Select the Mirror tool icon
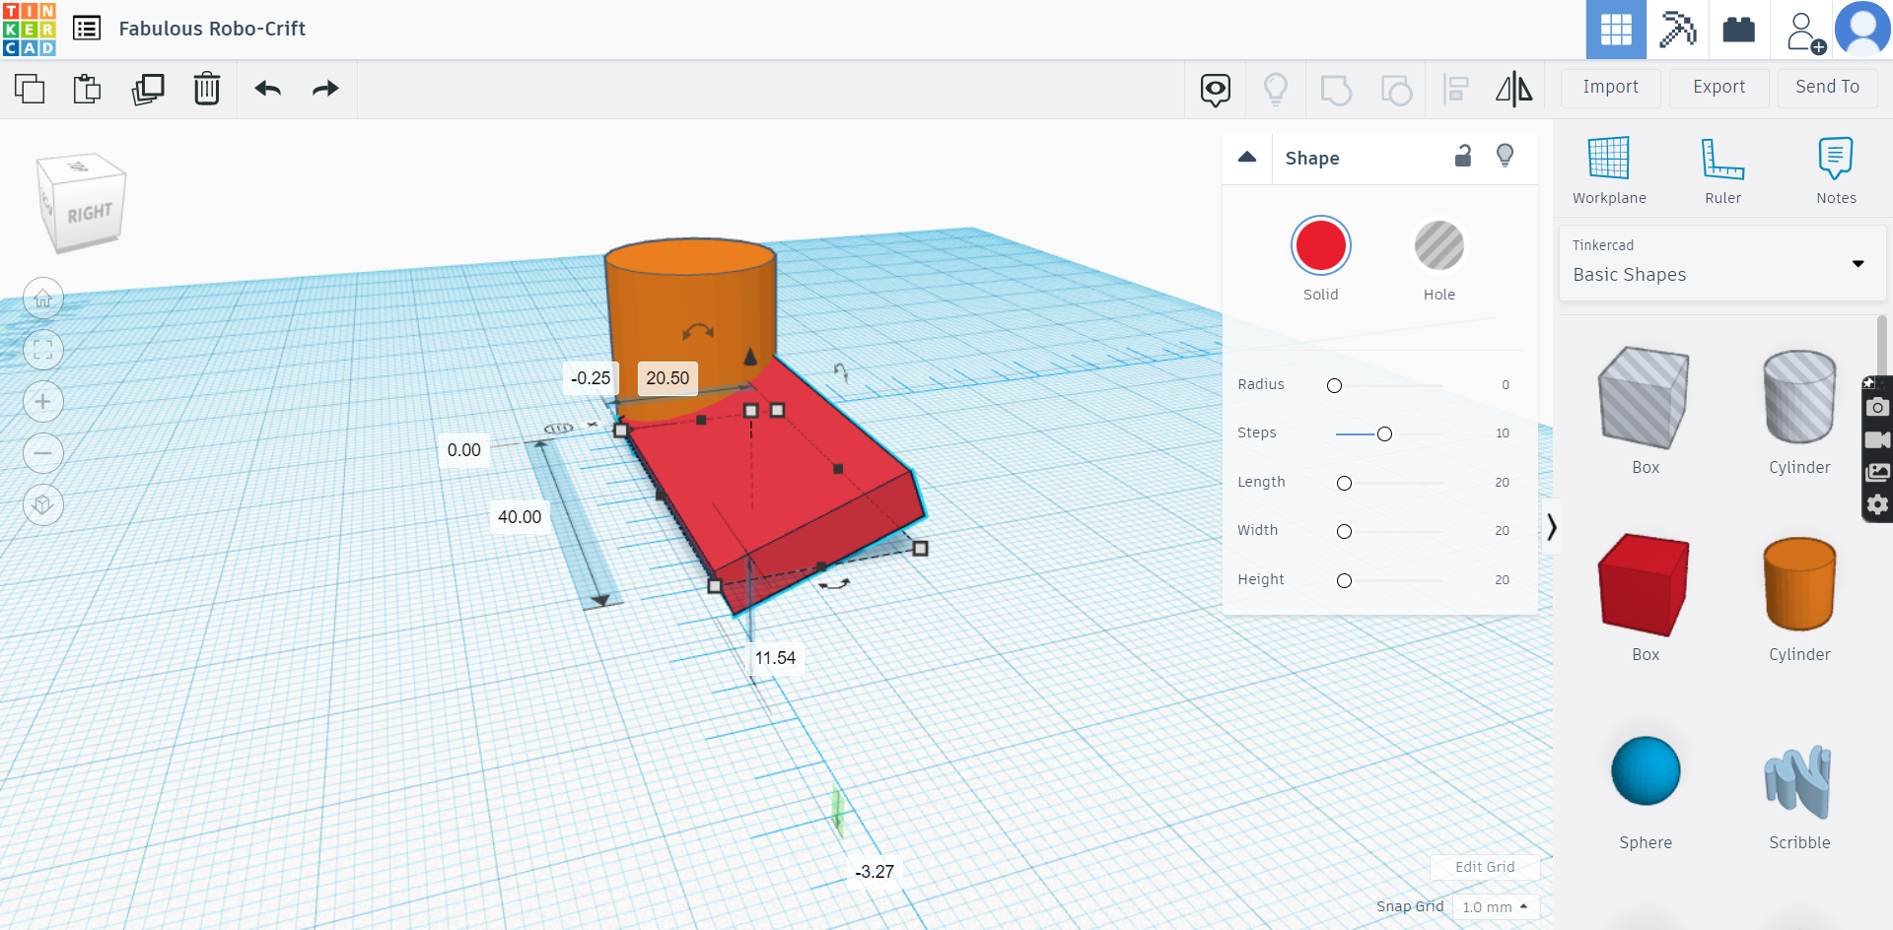1893x930 pixels. coord(1513,89)
